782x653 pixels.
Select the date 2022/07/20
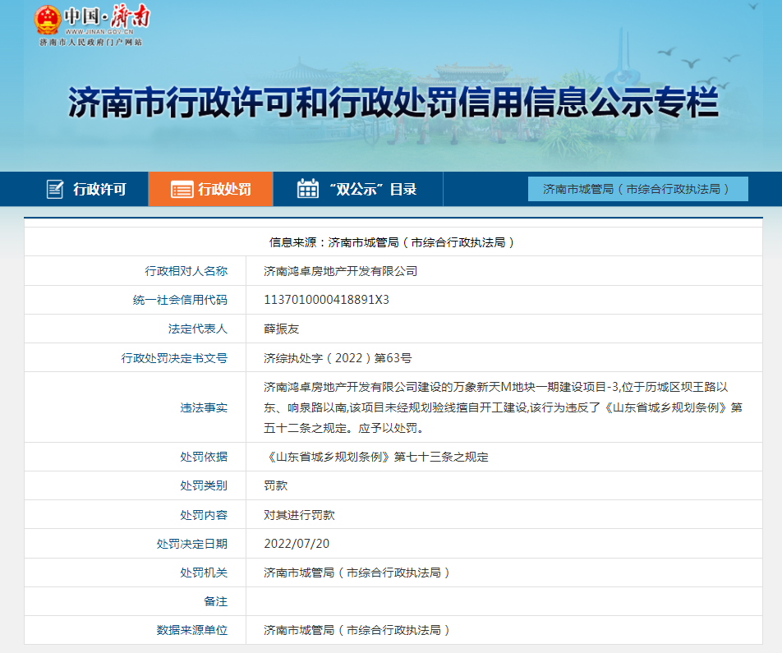pyautogui.click(x=297, y=544)
